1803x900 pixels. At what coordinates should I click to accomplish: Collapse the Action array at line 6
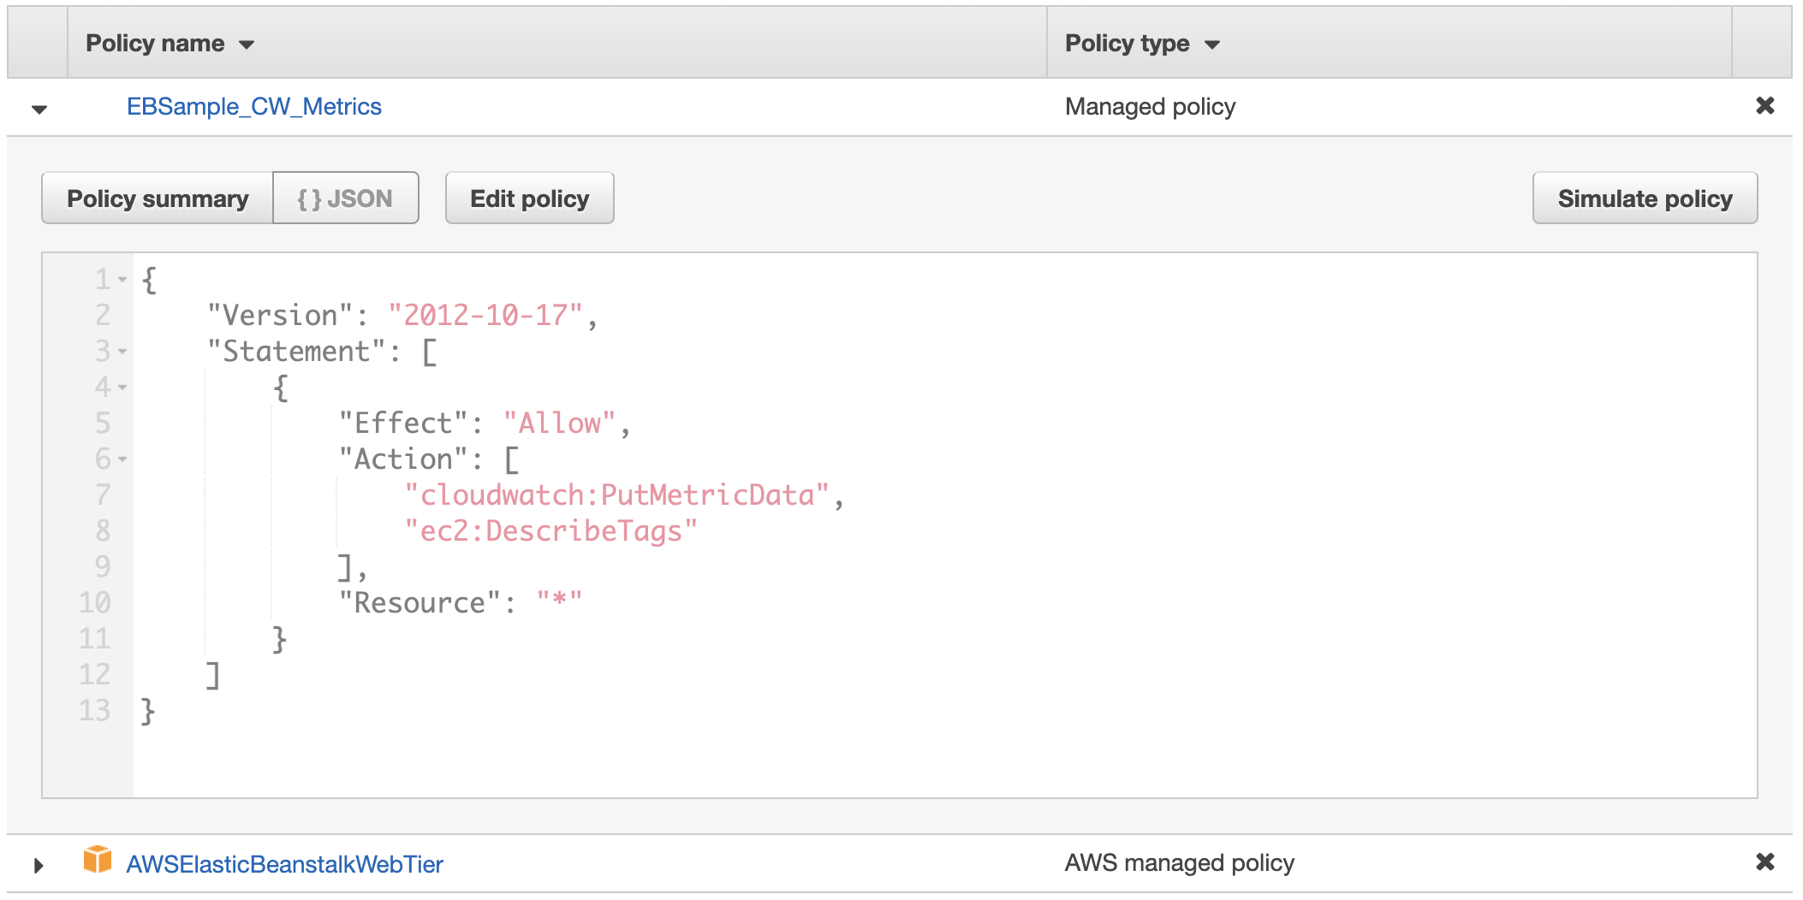tap(121, 459)
